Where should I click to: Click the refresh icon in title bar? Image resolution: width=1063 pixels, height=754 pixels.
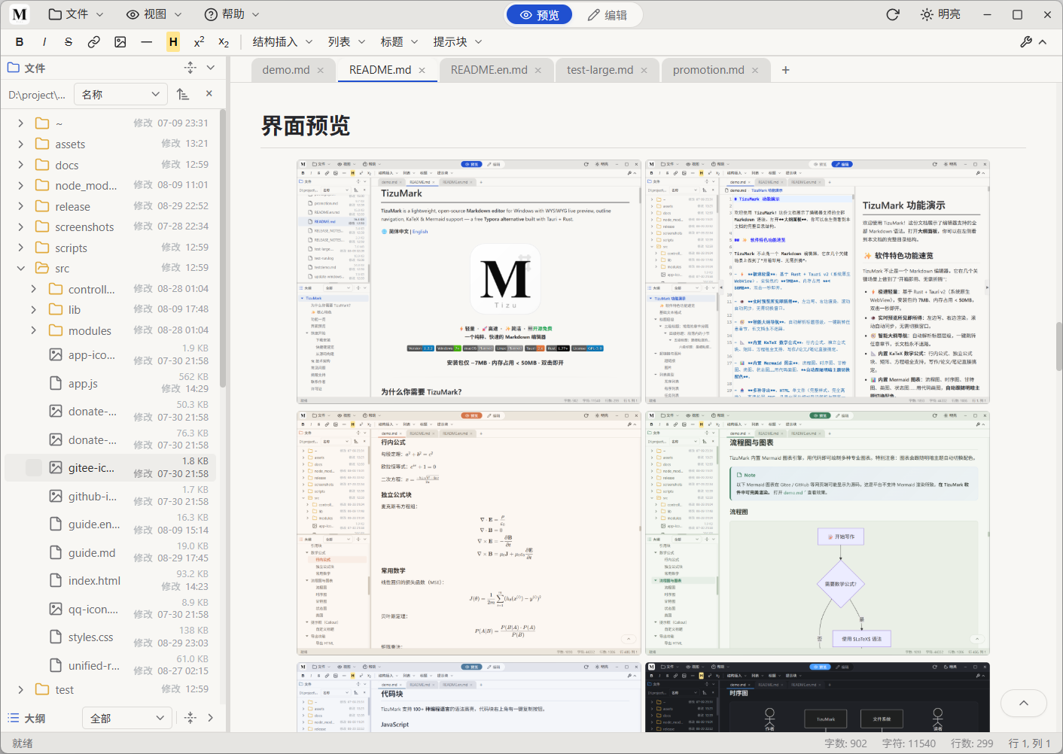893,14
